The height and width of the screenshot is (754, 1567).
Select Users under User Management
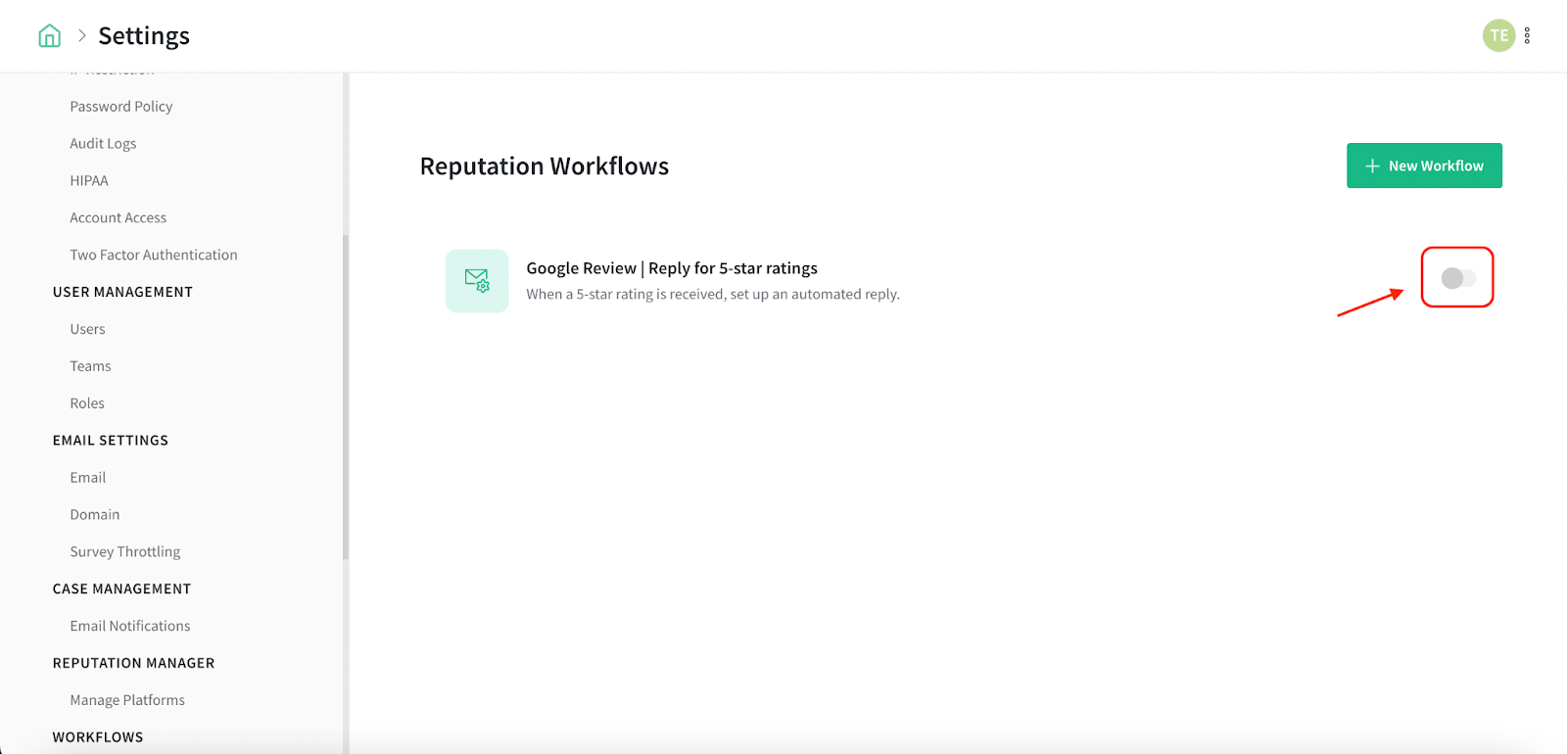[x=87, y=330]
